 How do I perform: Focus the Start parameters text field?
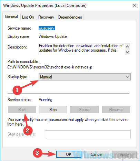[x=88, y=134]
